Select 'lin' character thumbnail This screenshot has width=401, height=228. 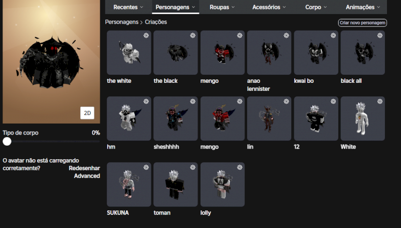click(269, 119)
